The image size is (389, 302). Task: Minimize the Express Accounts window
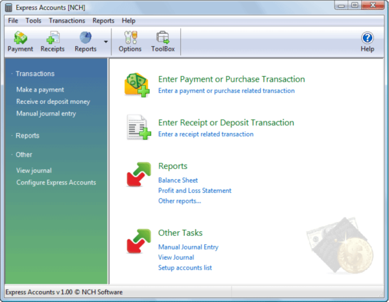(x=342, y=5)
